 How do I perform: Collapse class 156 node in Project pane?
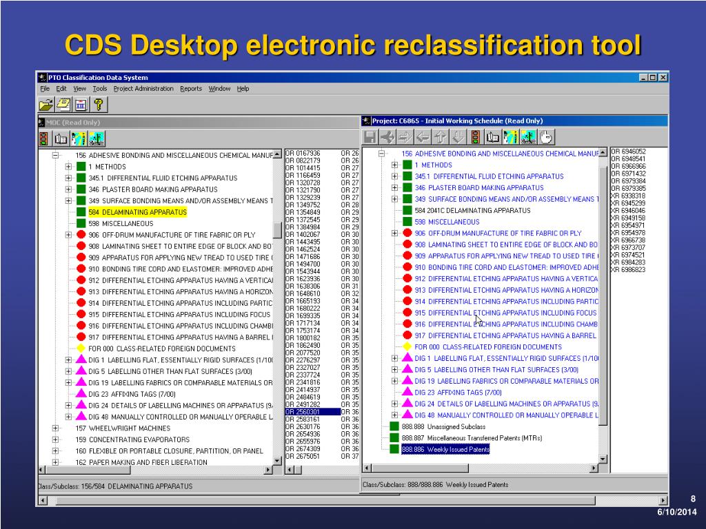click(x=382, y=154)
